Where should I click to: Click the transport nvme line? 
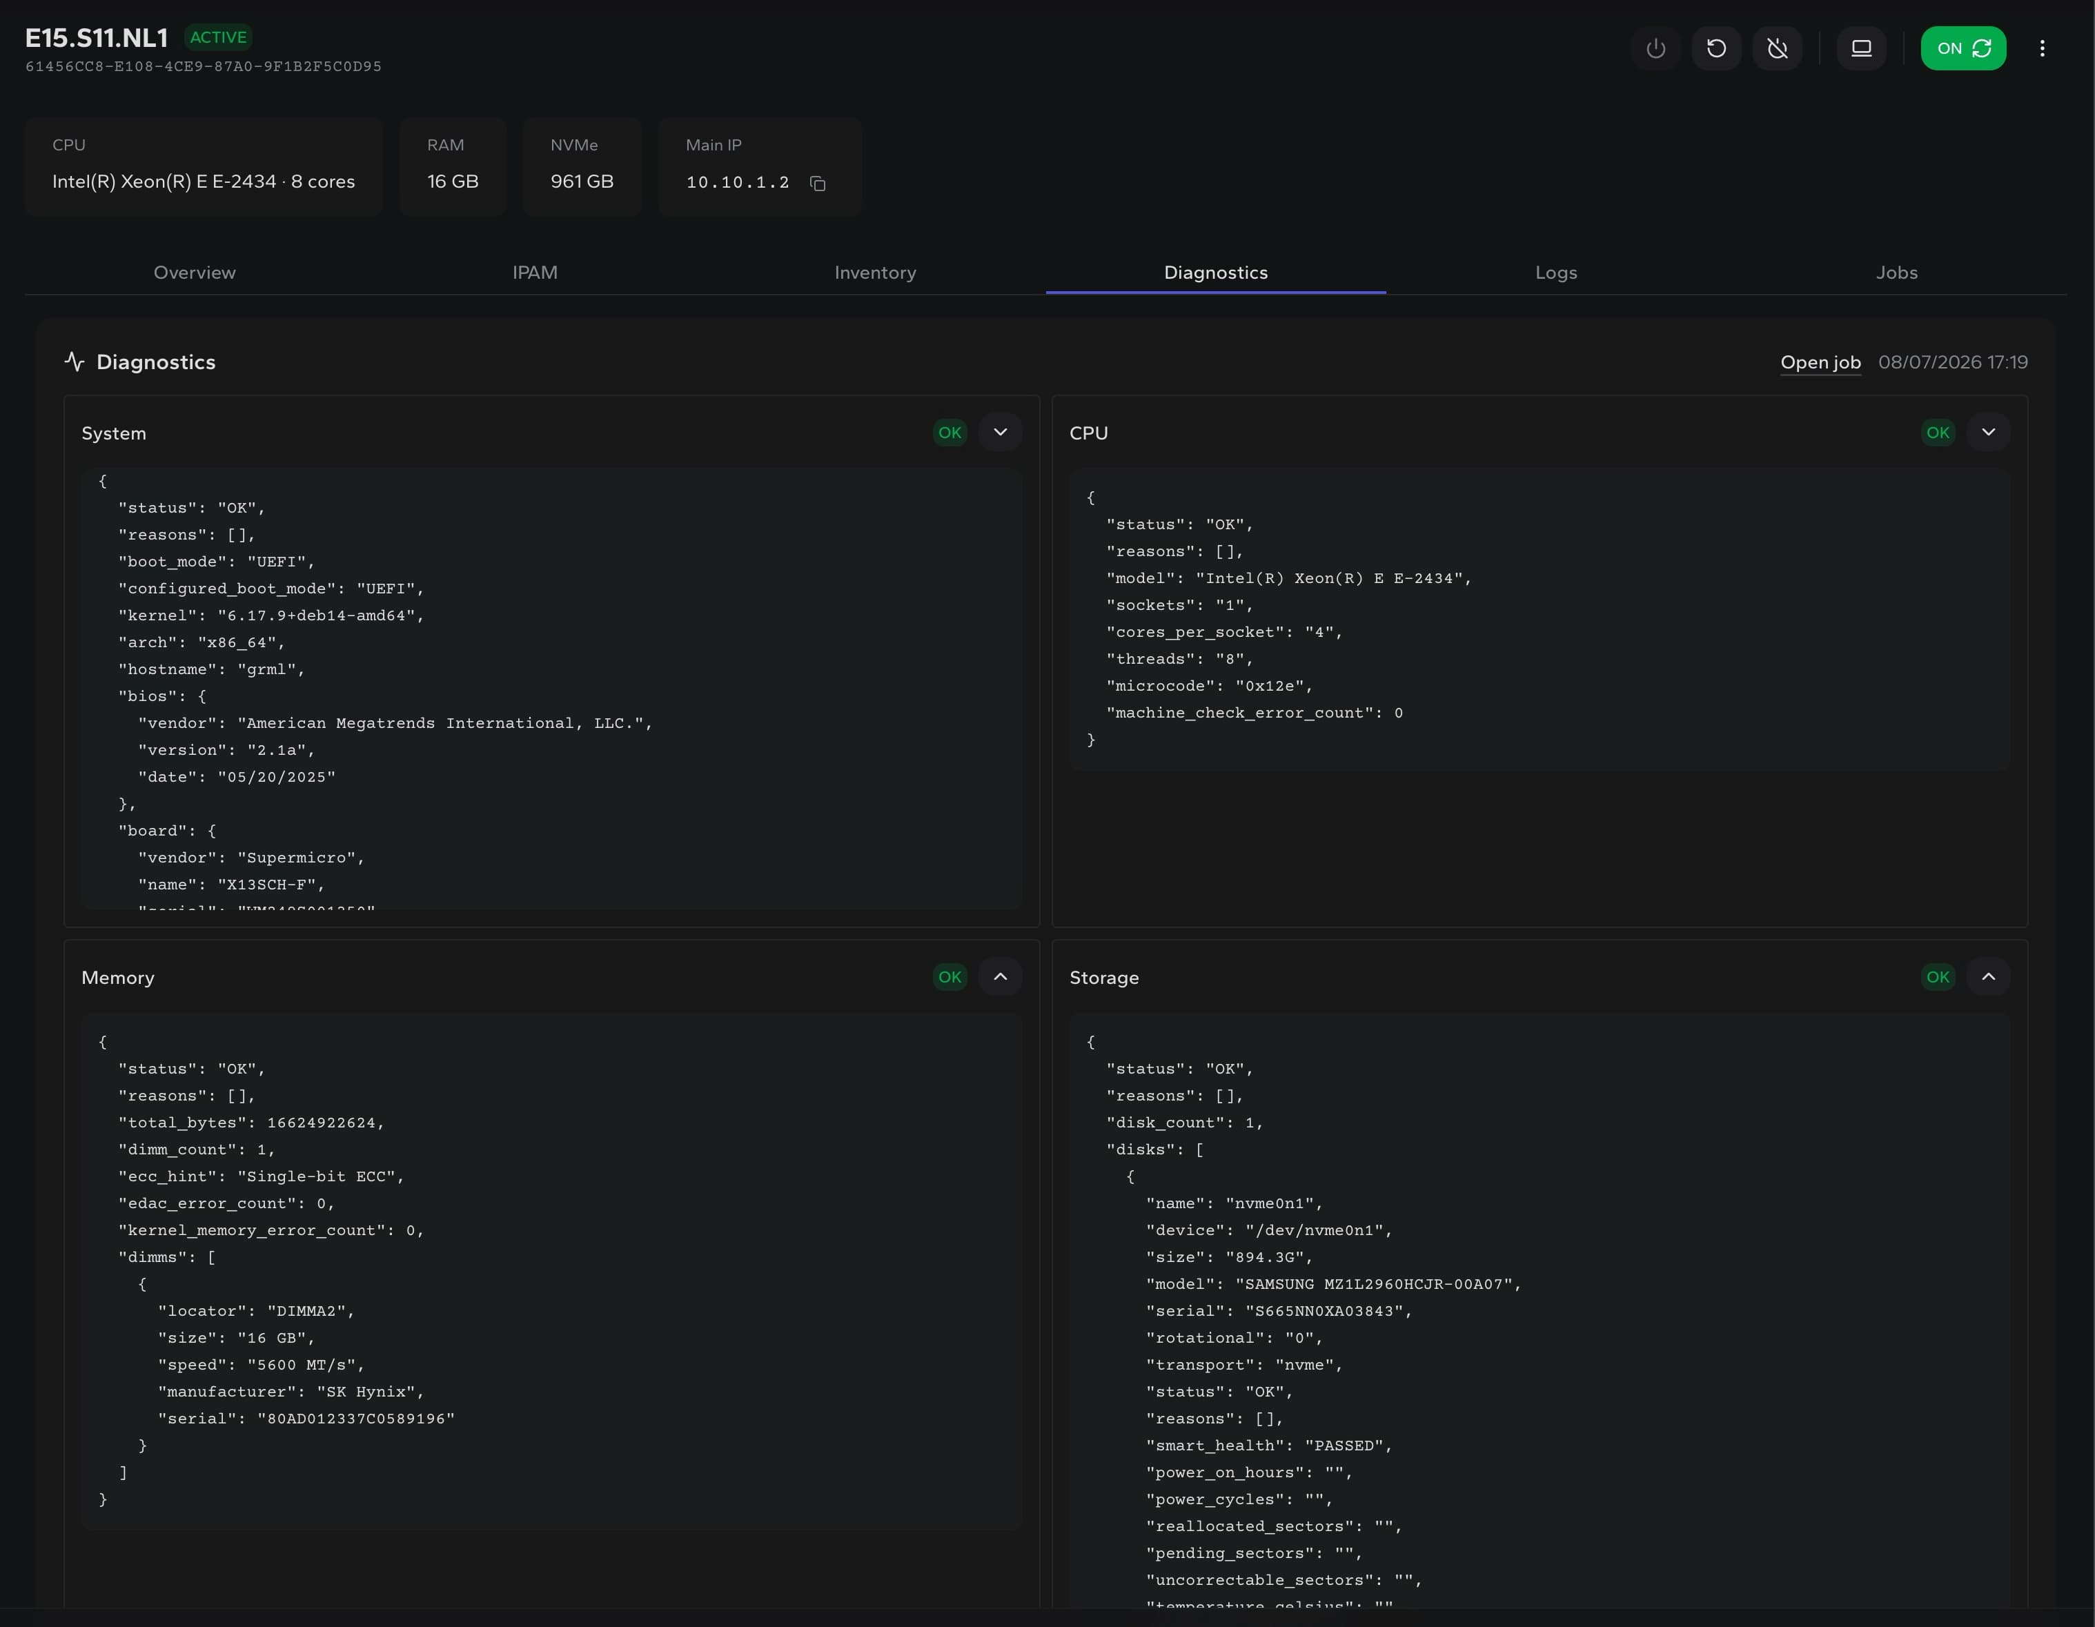coord(1244,1364)
